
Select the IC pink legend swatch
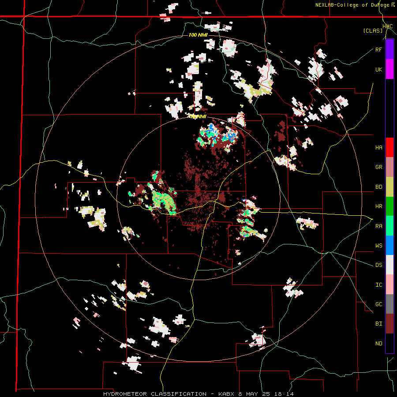pyautogui.click(x=390, y=285)
